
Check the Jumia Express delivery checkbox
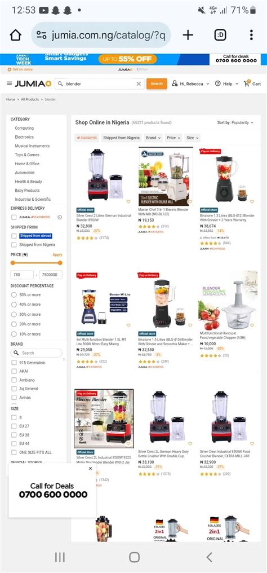[x=14, y=217]
